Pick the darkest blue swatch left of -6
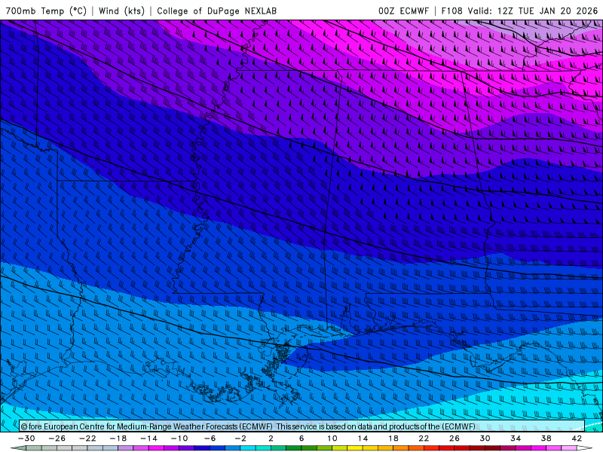 (202, 448)
